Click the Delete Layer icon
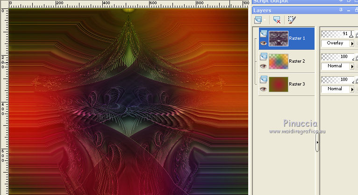358x195 pixels. pos(277,20)
